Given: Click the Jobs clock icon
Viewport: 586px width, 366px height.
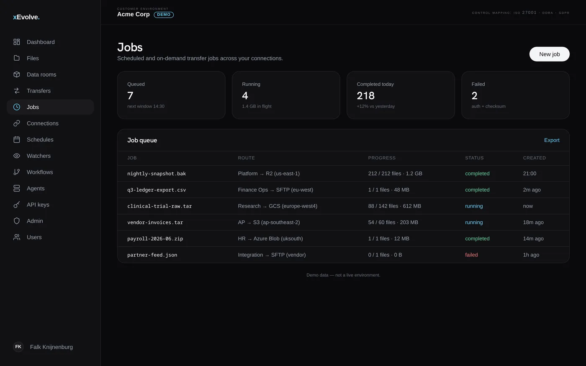Looking at the screenshot, I should (x=17, y=107).
